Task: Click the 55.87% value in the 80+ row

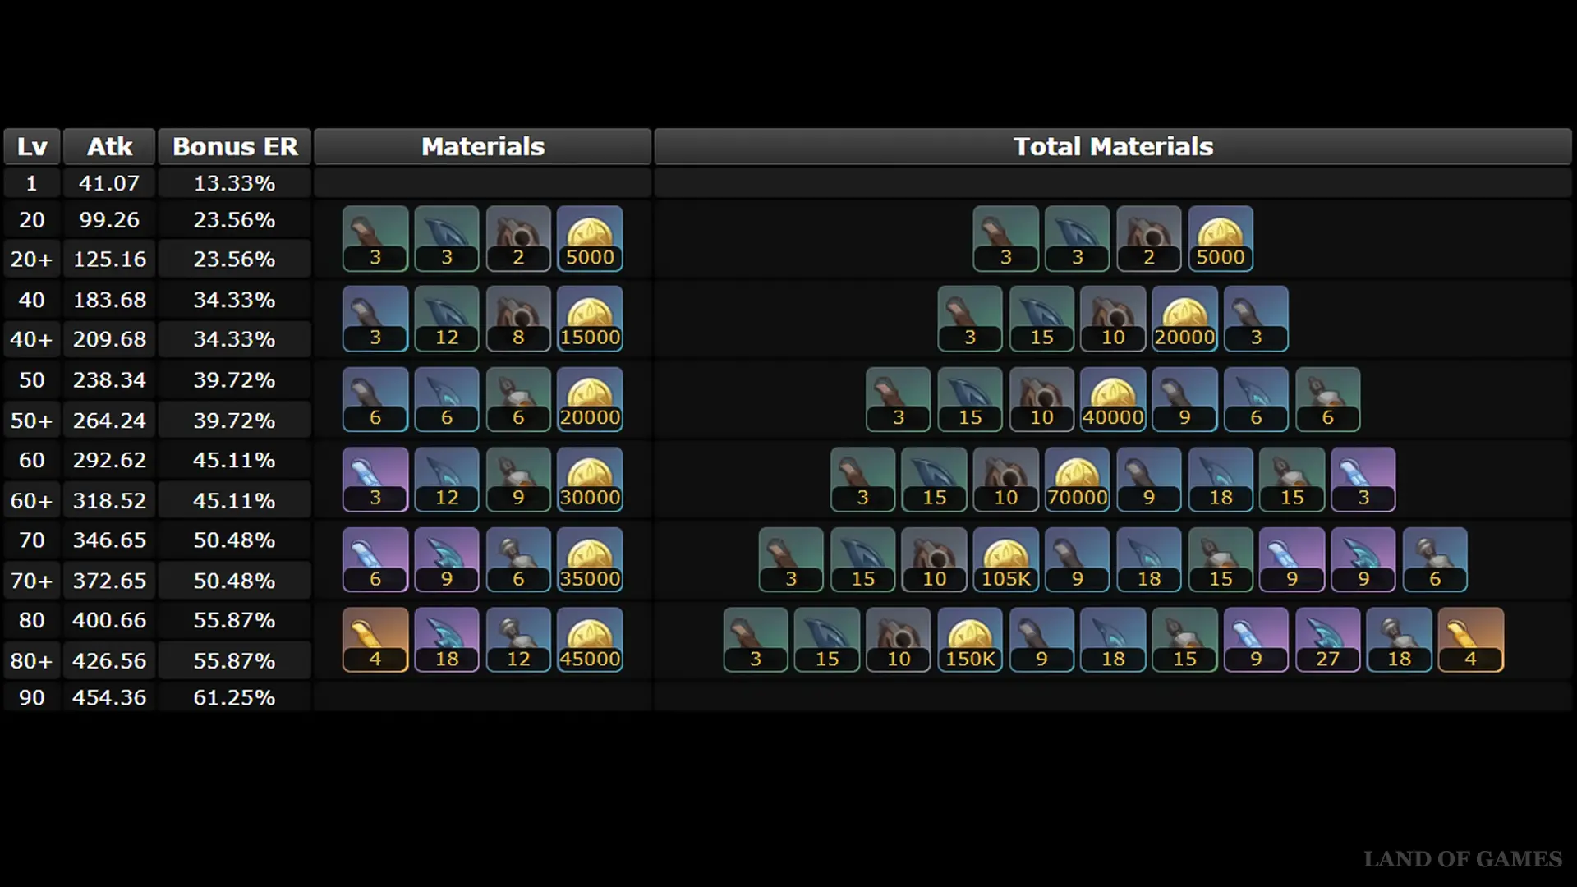Action: pos(234,660)
